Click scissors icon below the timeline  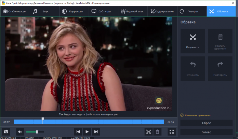[x=148, y=131]
